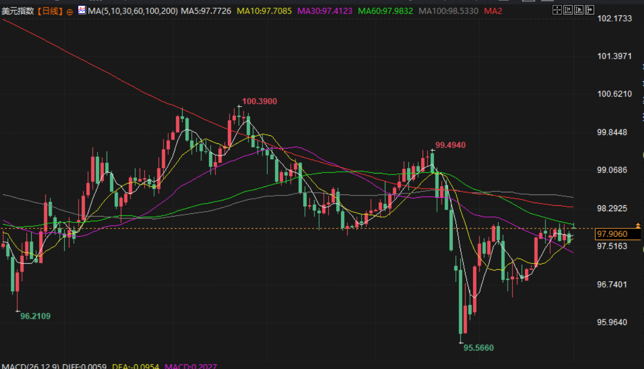This screenshot has width=644, height=369.
Task: Click the yellow DEA:-0.0954 value
Action: tap(135, 366)
